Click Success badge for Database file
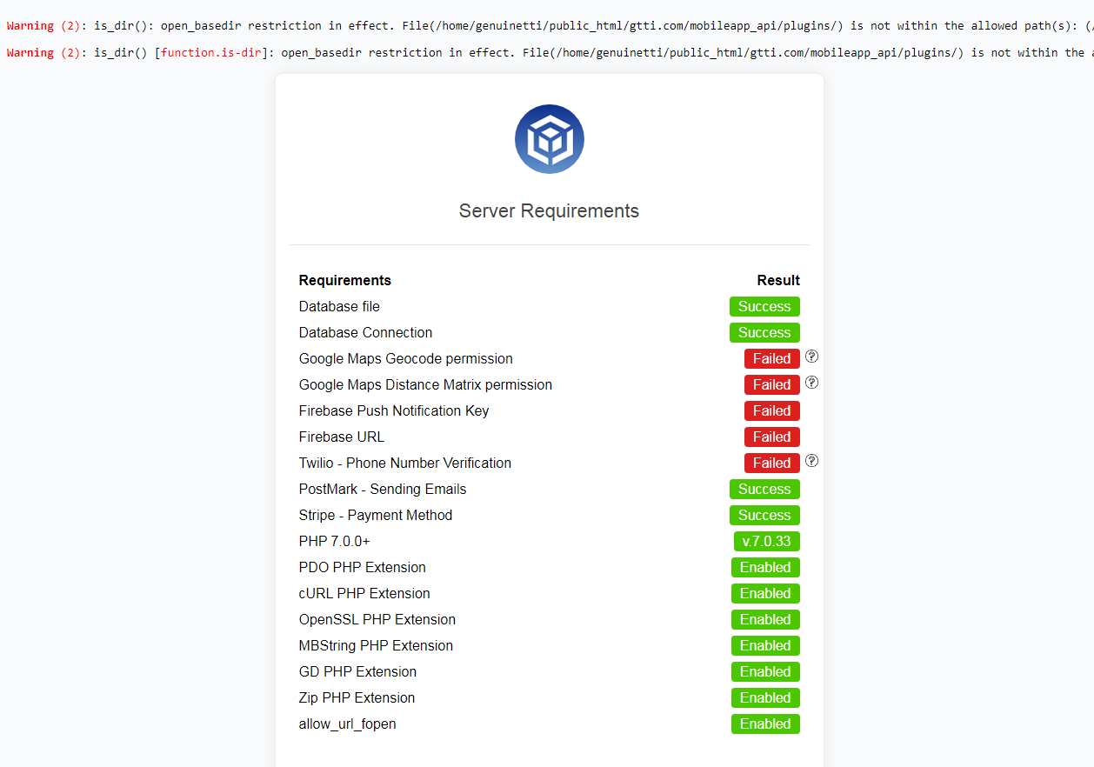This screenshot has height=767, width=1094. (764, 306)
